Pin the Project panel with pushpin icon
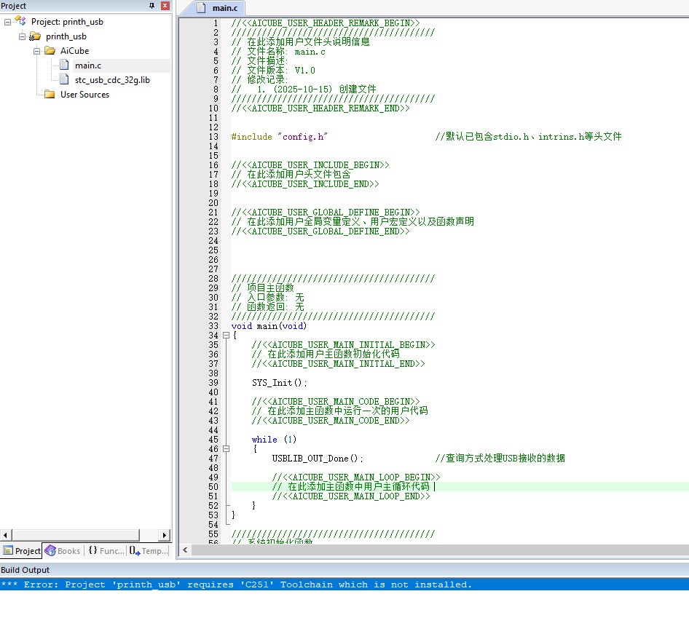This screenshot has height=642, width=689. click(151, 6)
